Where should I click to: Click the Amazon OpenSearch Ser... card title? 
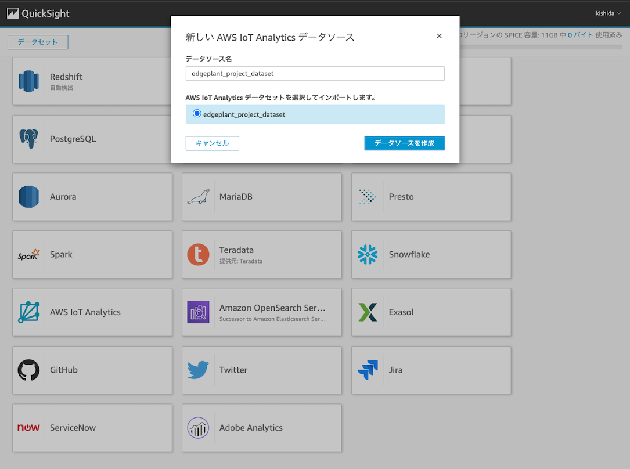pos(272,308)
